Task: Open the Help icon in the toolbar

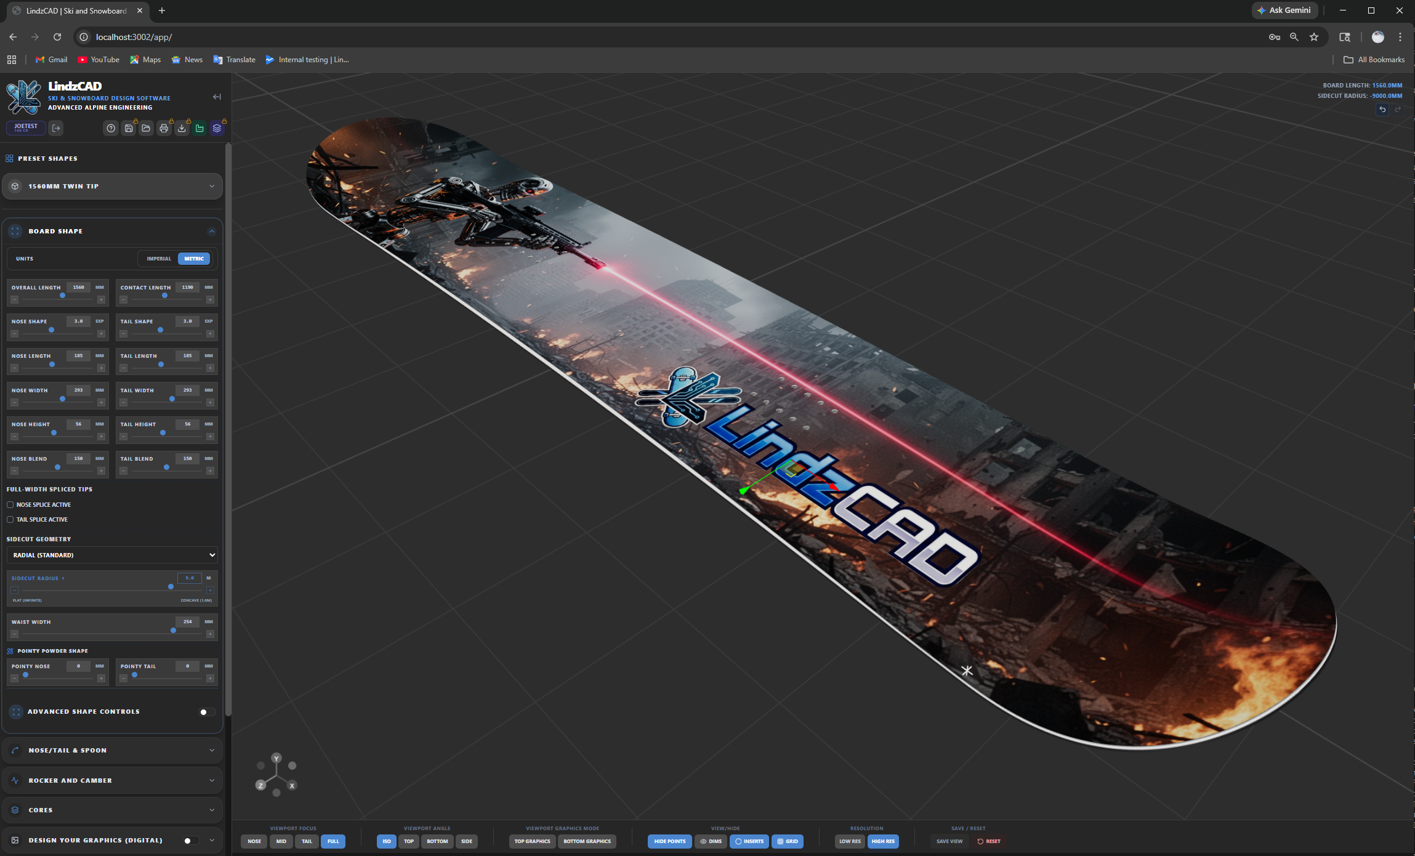Action: coord(111,128)
